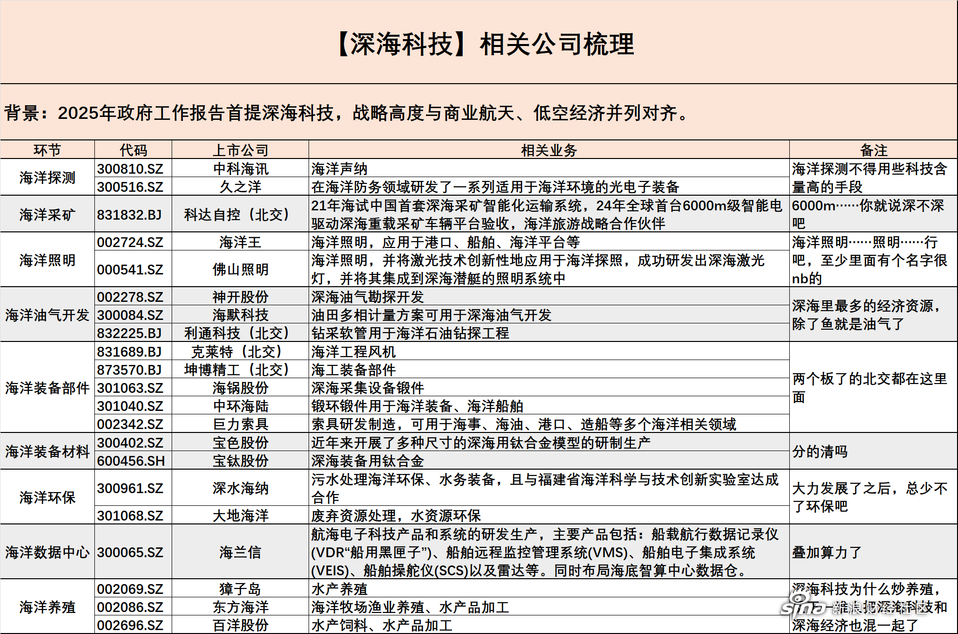Viewport: 958px width, 634px height.
Task: Click the 相关业务 column header
Action: coord(549,150)
